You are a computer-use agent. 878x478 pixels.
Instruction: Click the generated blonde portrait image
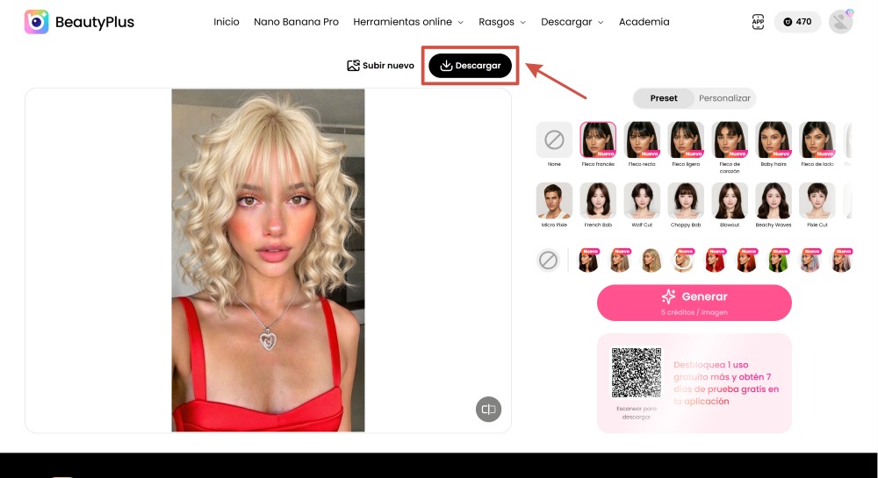(x=268, y=260)
